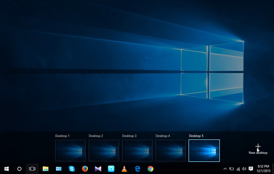Click the "Desktop 1" label
The height and width of the screenshot is (174, 274).
click(63, 136)
